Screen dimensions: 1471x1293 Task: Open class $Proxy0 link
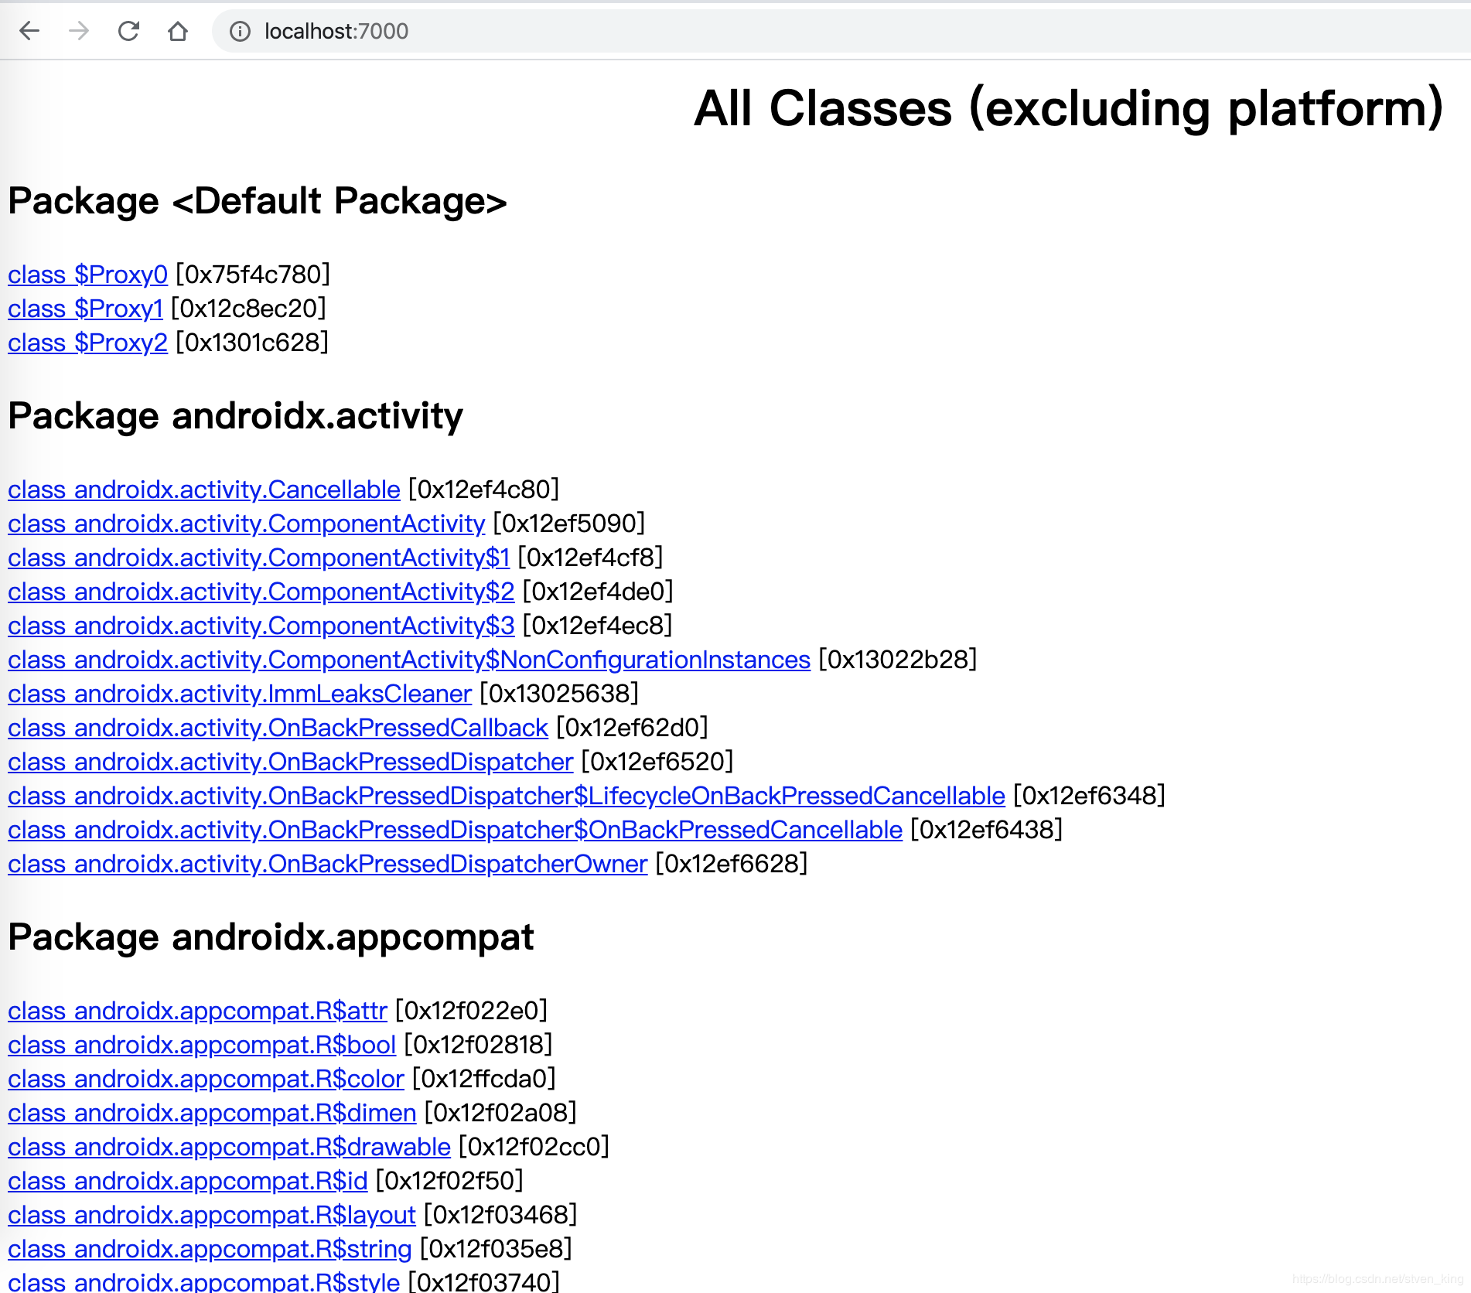[x=87, y=275]
